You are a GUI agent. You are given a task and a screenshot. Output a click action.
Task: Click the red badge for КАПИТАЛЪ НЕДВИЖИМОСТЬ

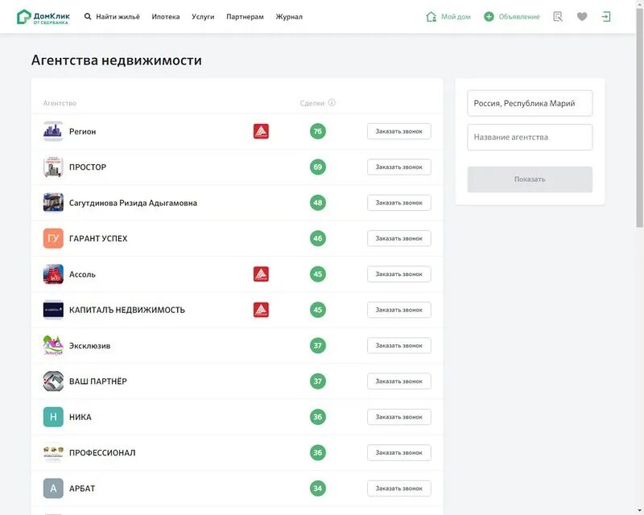click(261, 310)
